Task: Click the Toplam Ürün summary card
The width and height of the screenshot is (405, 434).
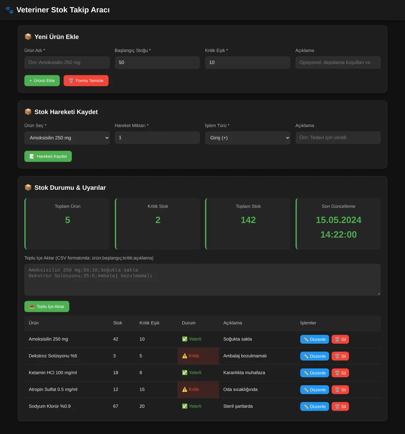Action: click(x=67, y=224)
